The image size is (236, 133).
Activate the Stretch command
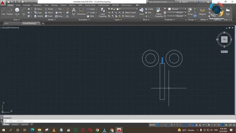[38, 16]
